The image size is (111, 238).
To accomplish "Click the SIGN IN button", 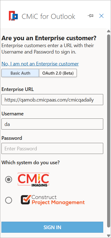I will 52,227.
